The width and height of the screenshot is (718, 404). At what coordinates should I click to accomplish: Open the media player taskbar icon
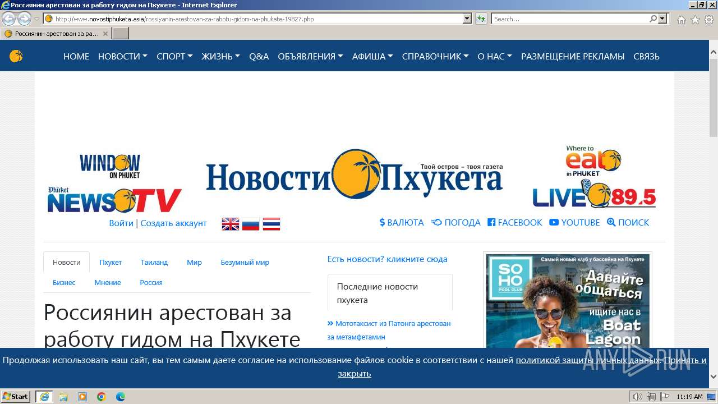pos(82,397)
